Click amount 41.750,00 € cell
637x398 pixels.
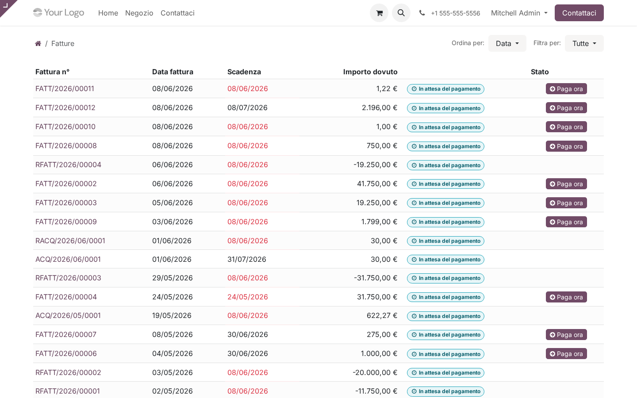377,184
